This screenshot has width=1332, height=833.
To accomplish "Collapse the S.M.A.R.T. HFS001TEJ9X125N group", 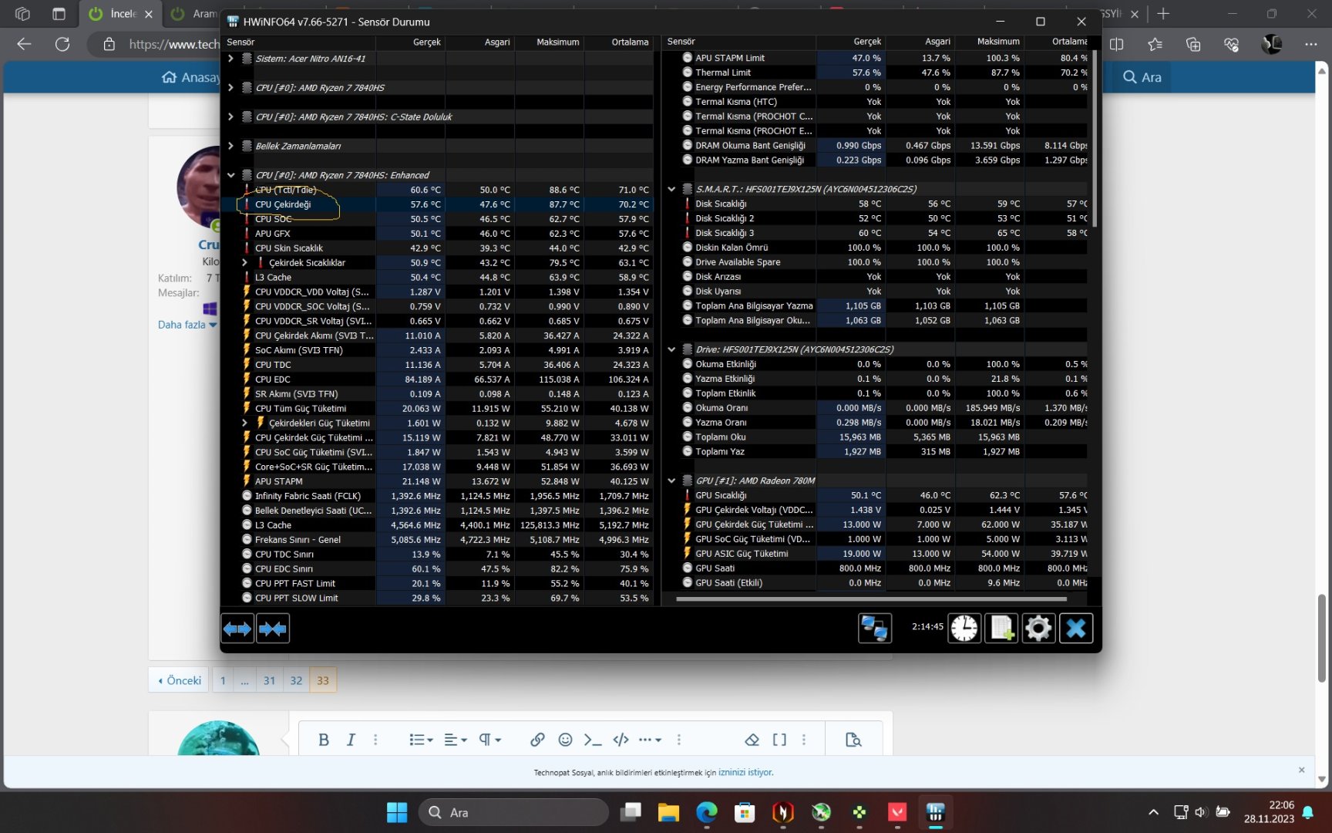I will coord(671,189).
